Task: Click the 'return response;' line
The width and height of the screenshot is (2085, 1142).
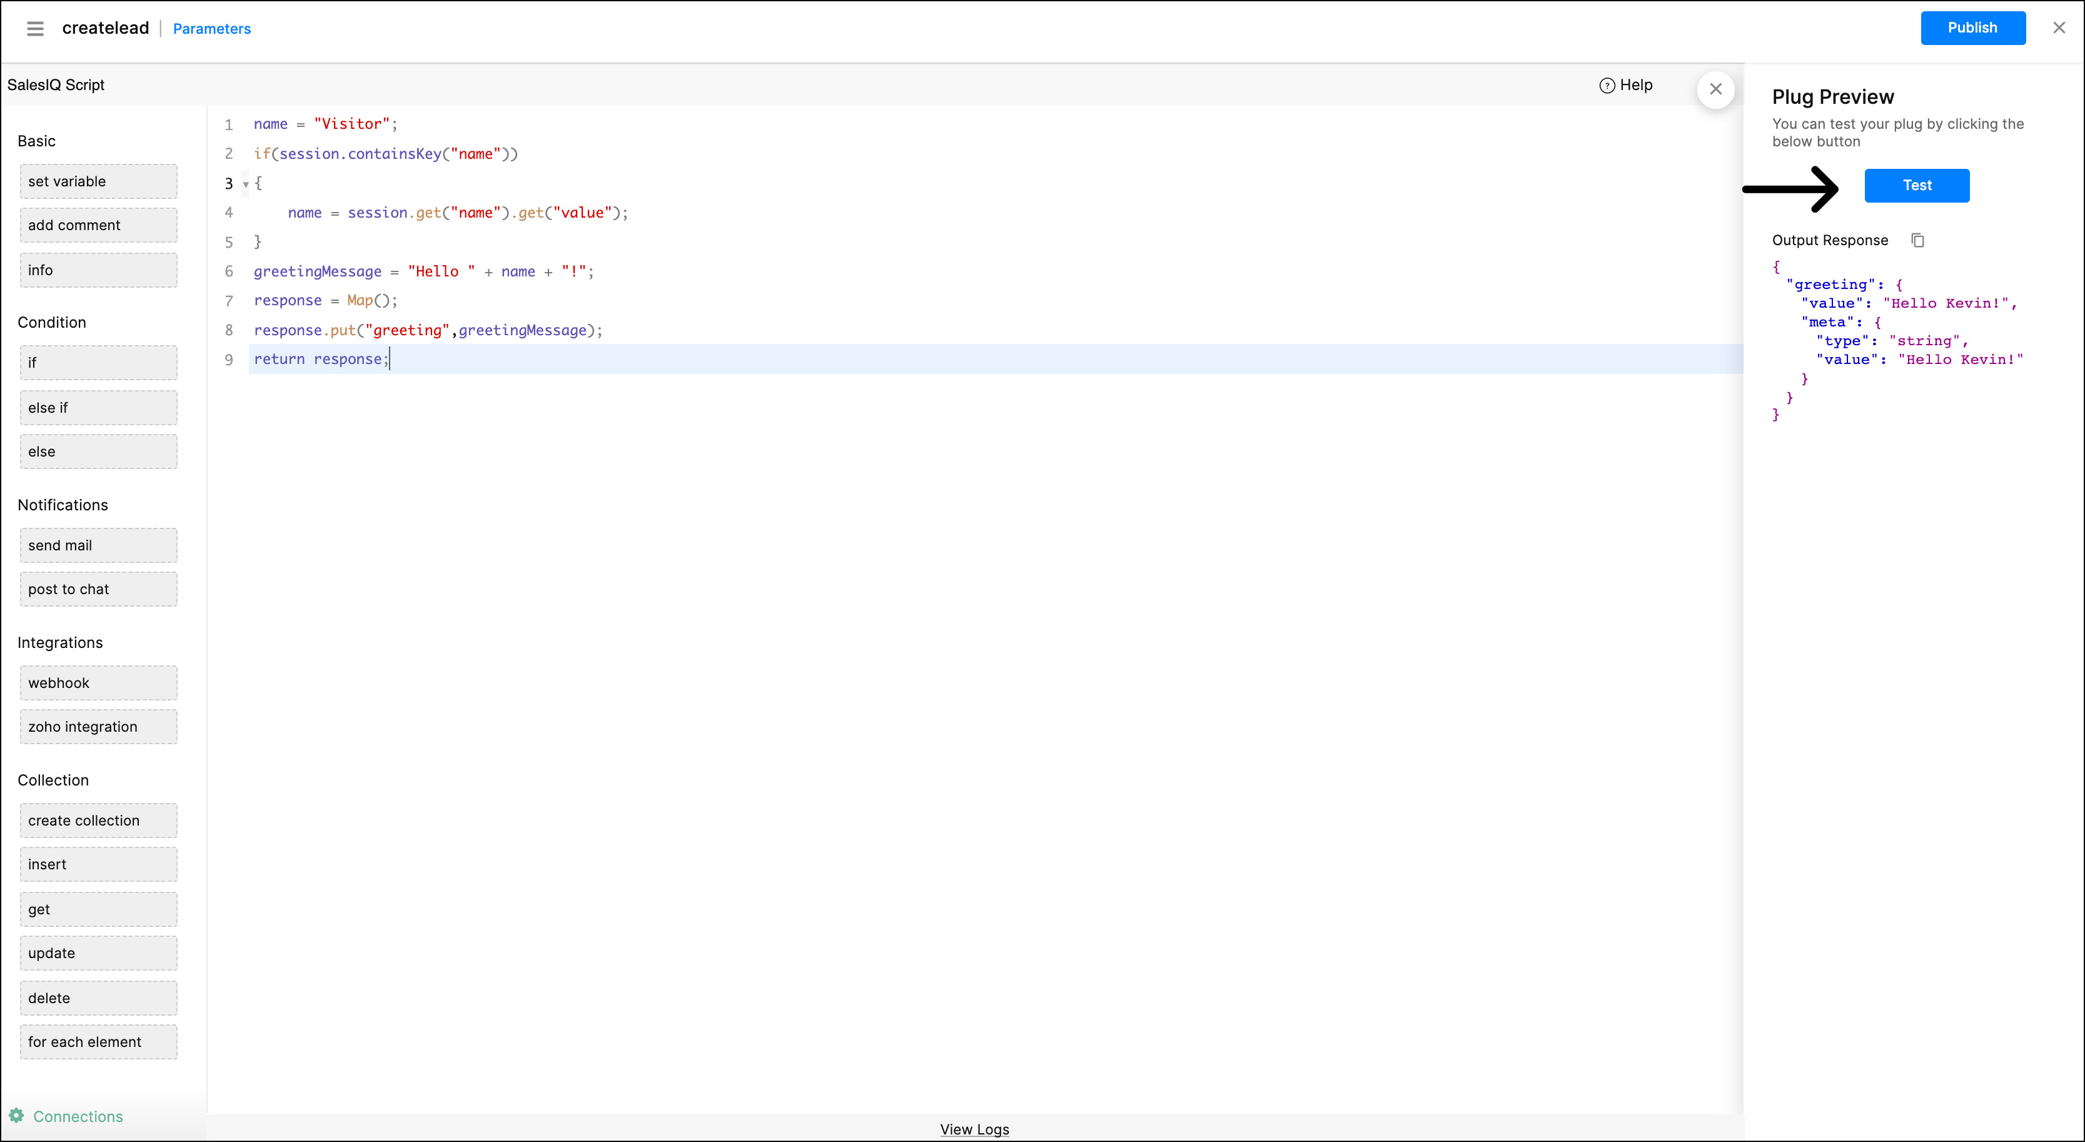Action: (x=321, y=360)
